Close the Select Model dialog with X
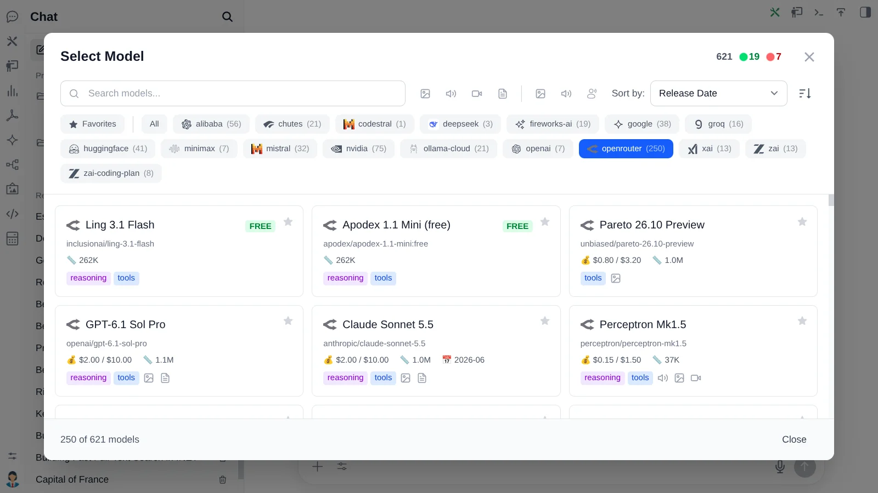The image size is (878, 493). (809, 57)
